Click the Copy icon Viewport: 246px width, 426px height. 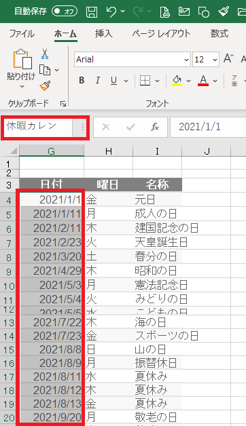(45, 70)
